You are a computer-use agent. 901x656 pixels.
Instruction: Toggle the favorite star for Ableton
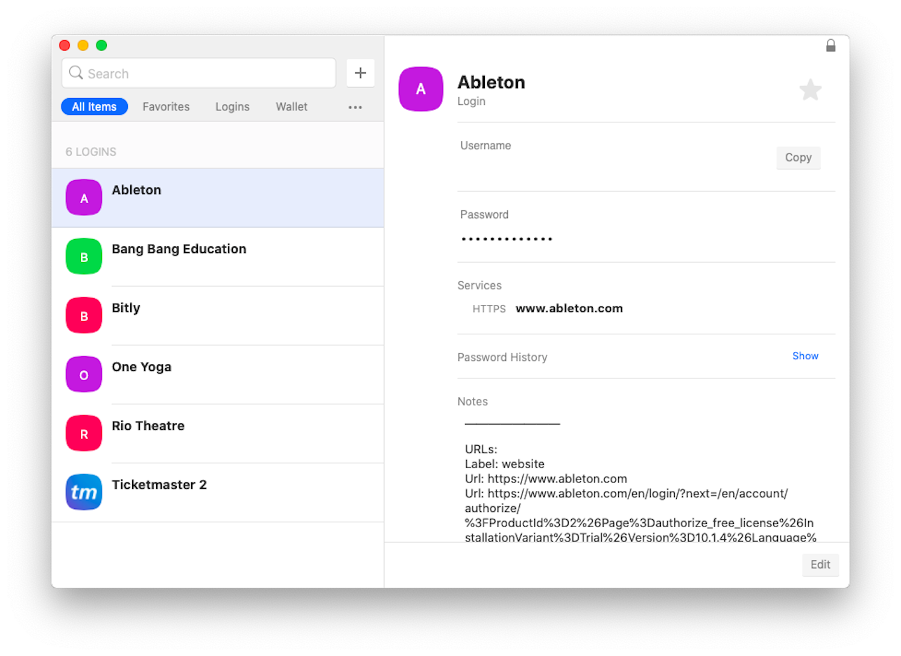(x=810, y=90)
